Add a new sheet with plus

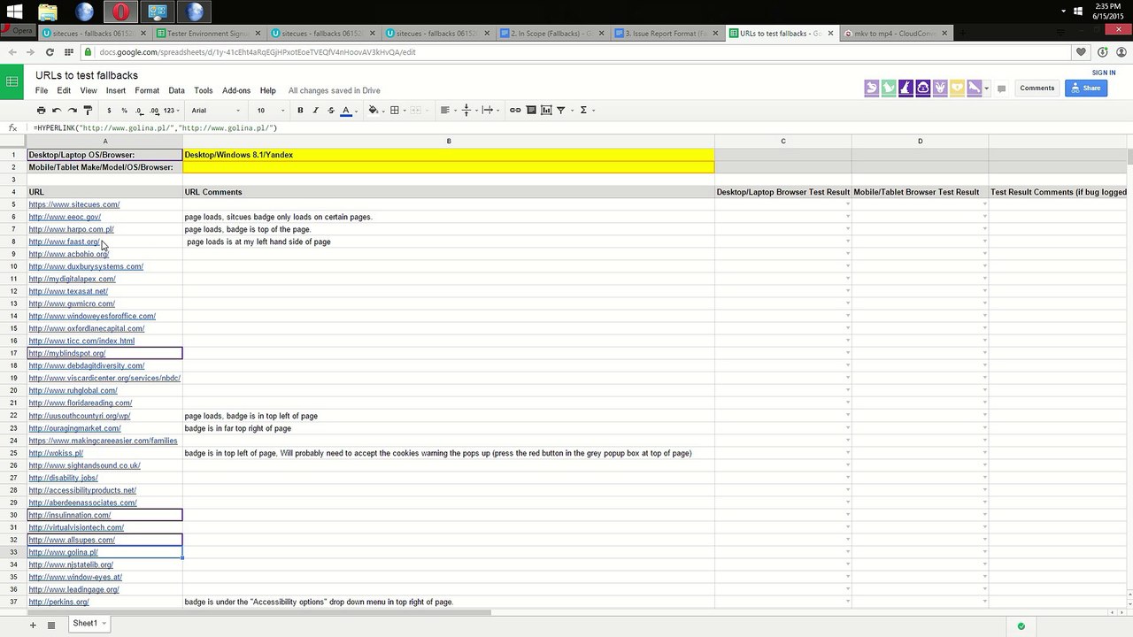[33, 625]
